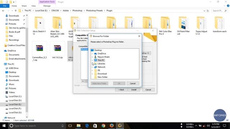Refresh the Explorer address bar

click(x=208, y=11)
